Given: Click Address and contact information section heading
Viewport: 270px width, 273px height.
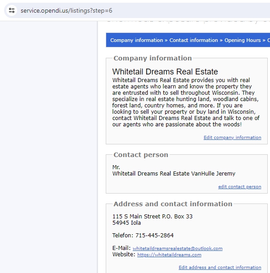Looking at the screenshot, I should point(173,204).
